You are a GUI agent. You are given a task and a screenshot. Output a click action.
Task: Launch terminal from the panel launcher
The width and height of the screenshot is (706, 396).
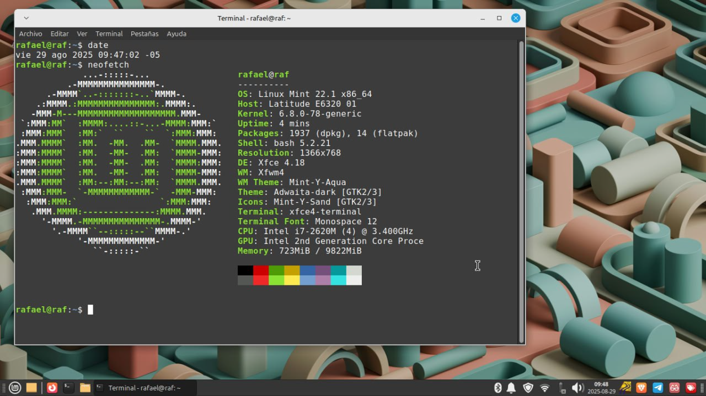click(68, 388)
